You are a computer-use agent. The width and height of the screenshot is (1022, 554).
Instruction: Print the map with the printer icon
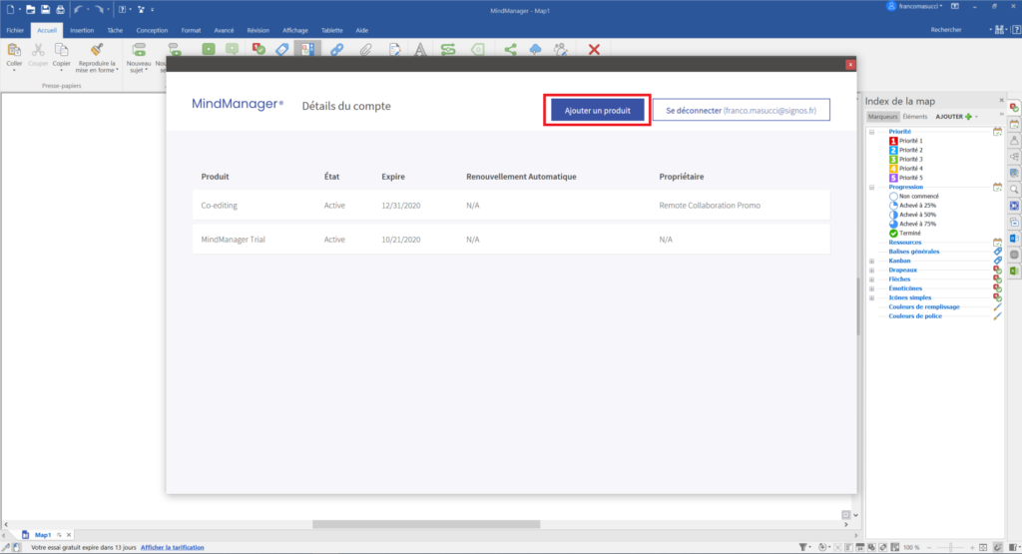pyautogui.click(x=60, y=9)
